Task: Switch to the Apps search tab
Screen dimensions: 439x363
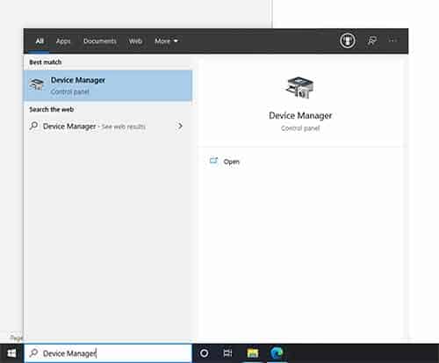Action: [63, 41]
